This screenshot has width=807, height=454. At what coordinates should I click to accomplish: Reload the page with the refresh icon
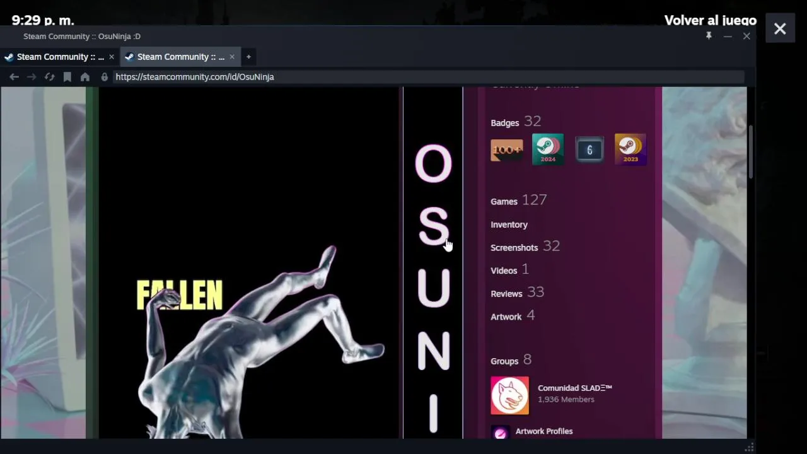[x=49, y=77]
